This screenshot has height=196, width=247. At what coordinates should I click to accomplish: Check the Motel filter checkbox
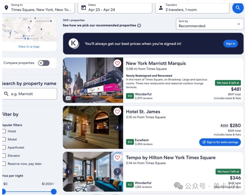pos(4,139)
